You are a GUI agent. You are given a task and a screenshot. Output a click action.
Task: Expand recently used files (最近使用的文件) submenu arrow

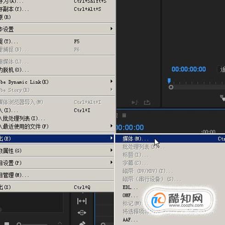tap(112, 126)
